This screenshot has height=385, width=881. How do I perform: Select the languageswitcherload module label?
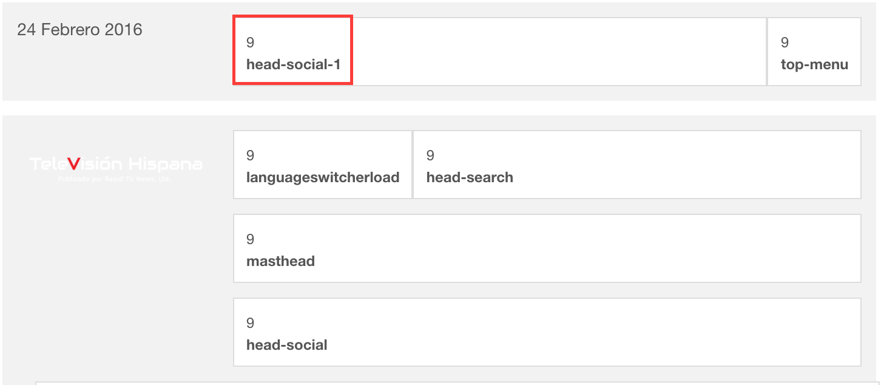[323, 177]
